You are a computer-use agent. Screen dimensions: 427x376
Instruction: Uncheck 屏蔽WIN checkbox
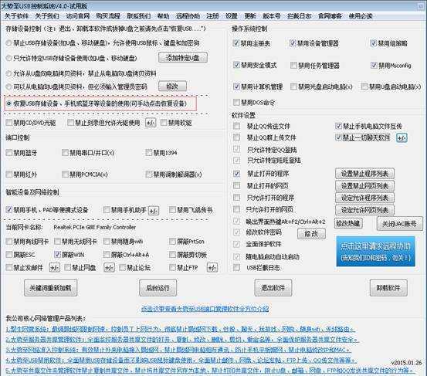[57, 255]
